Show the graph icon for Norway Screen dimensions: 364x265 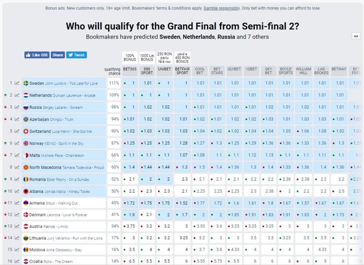(x=17, y=143)
